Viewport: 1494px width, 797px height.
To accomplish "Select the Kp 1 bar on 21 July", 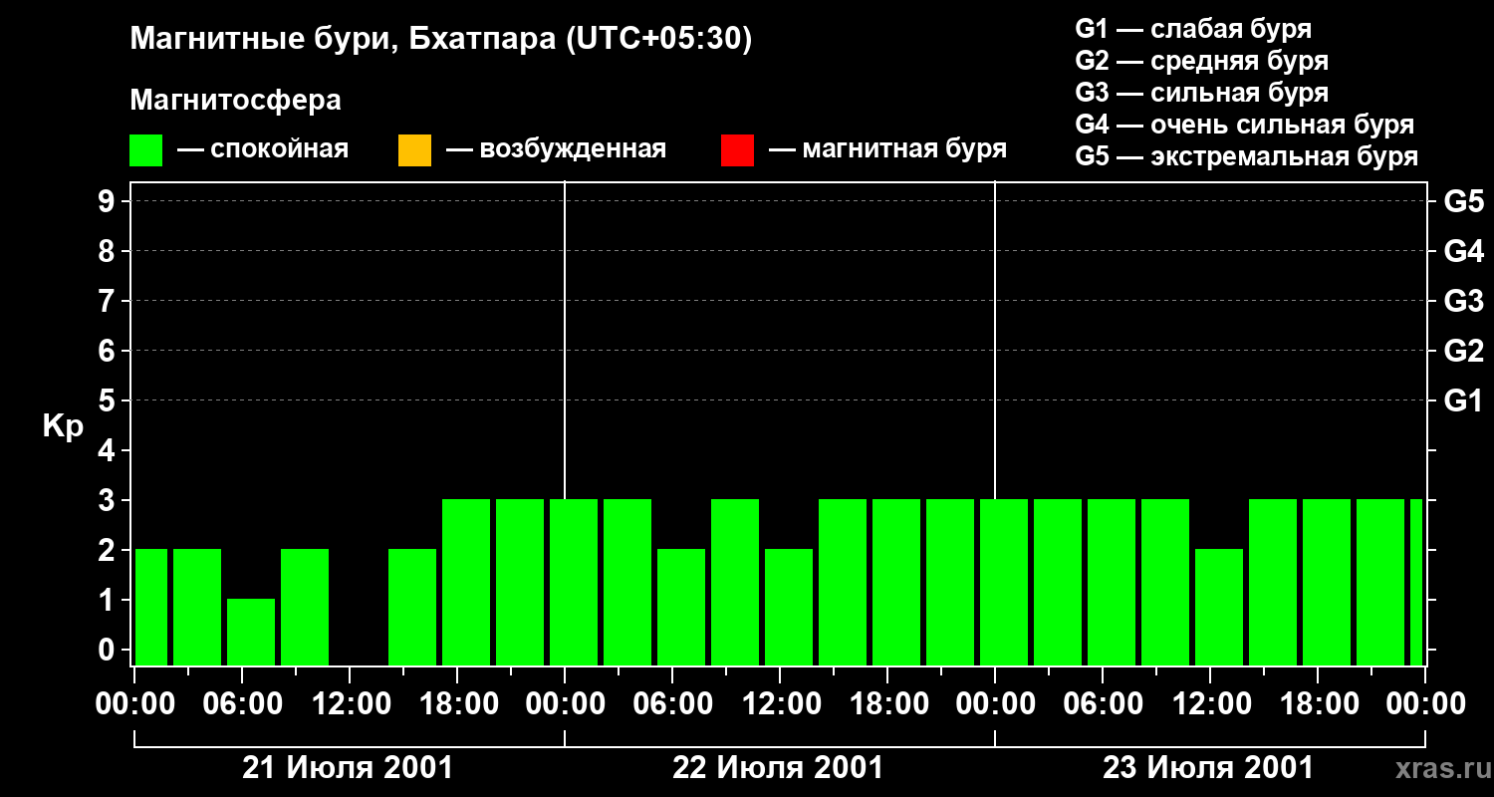I will pyautogui.click(x=251, y=632).
